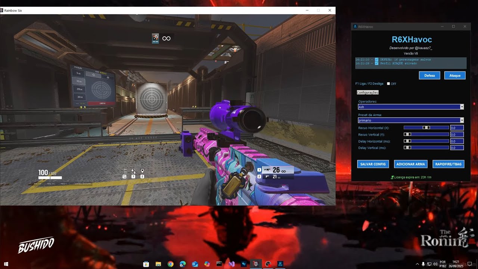This screenshot has height=269, width=478.
Task: Click the 'Desenvolvido por @kauasz7_' text
Action: (411, 48)
